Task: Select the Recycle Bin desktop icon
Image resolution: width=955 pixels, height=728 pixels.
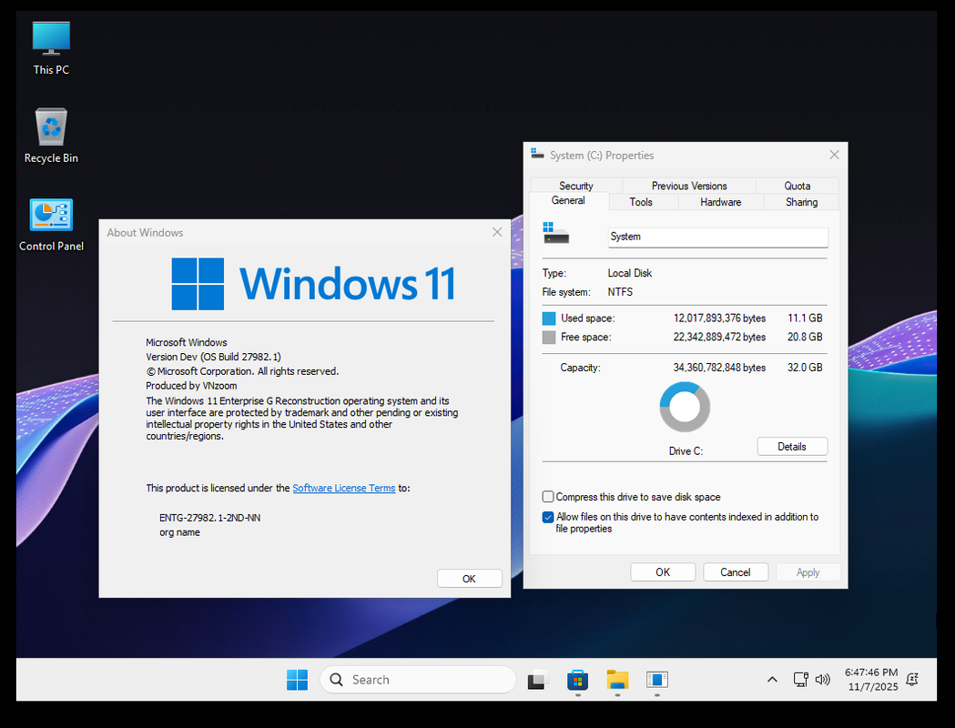Action: pos(51,136)
